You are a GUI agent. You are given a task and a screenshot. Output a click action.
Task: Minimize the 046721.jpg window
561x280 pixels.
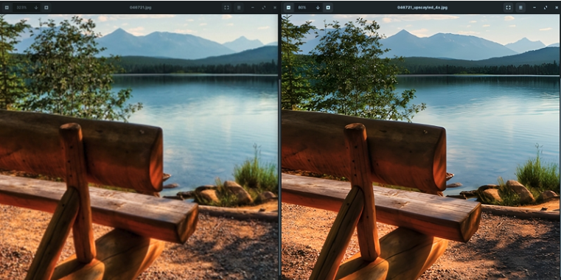(x=253, y=7)
